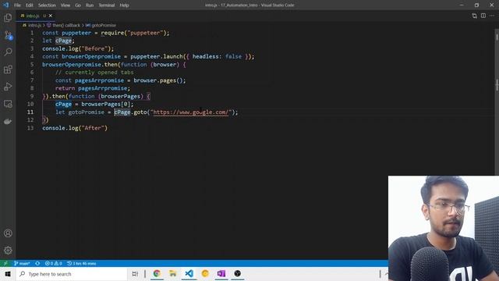
Task: Open File Explorer from the taskbar
Action: (173, 274)
